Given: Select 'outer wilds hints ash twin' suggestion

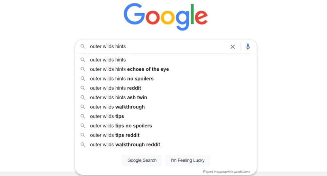Looking at the screenshot, I should (118, 97).
